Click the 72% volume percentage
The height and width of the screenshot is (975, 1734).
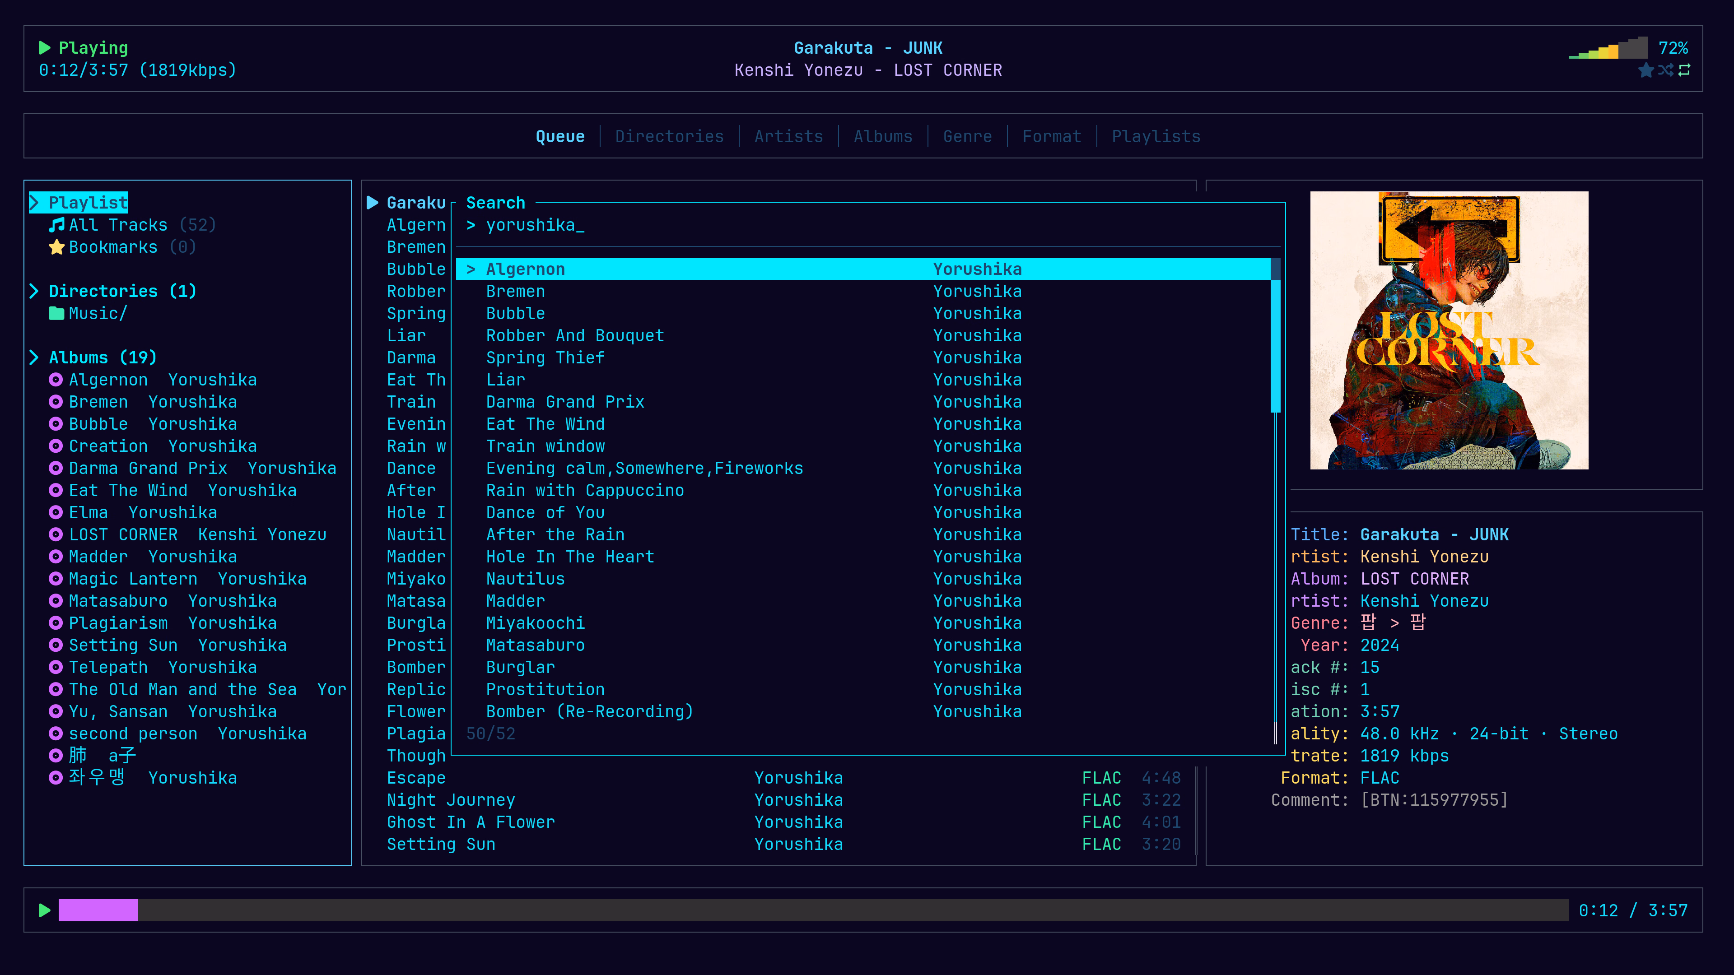point(1673,48)
